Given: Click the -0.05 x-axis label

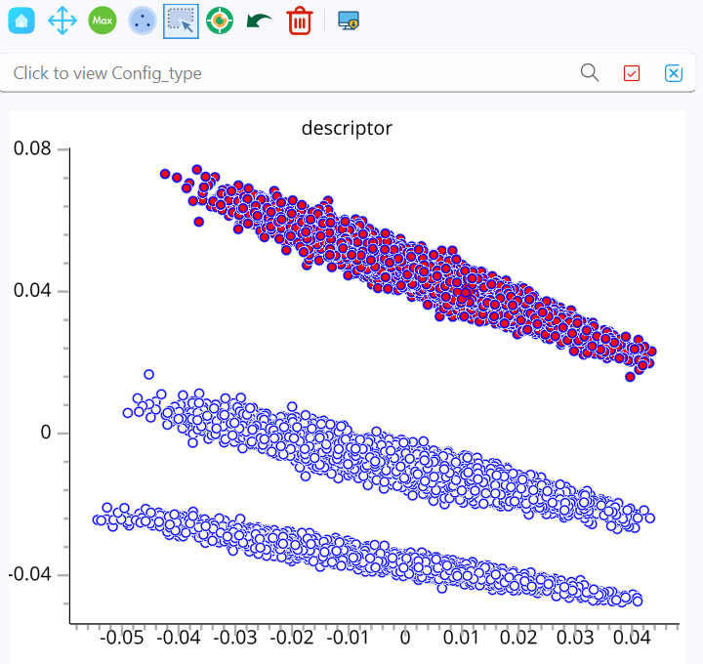Looking at the screenshot, I should (121, 637).
